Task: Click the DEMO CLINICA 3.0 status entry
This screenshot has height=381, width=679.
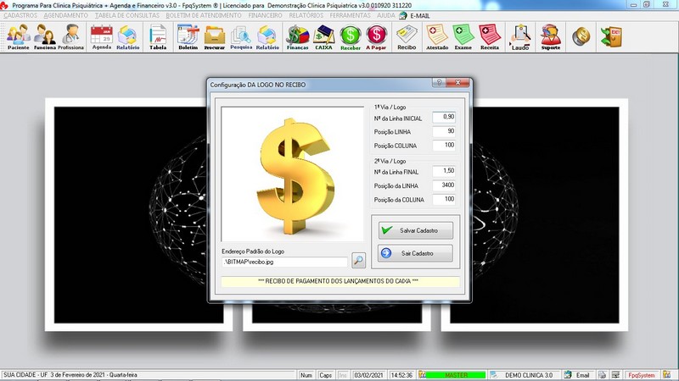Action: click(524, 375)
